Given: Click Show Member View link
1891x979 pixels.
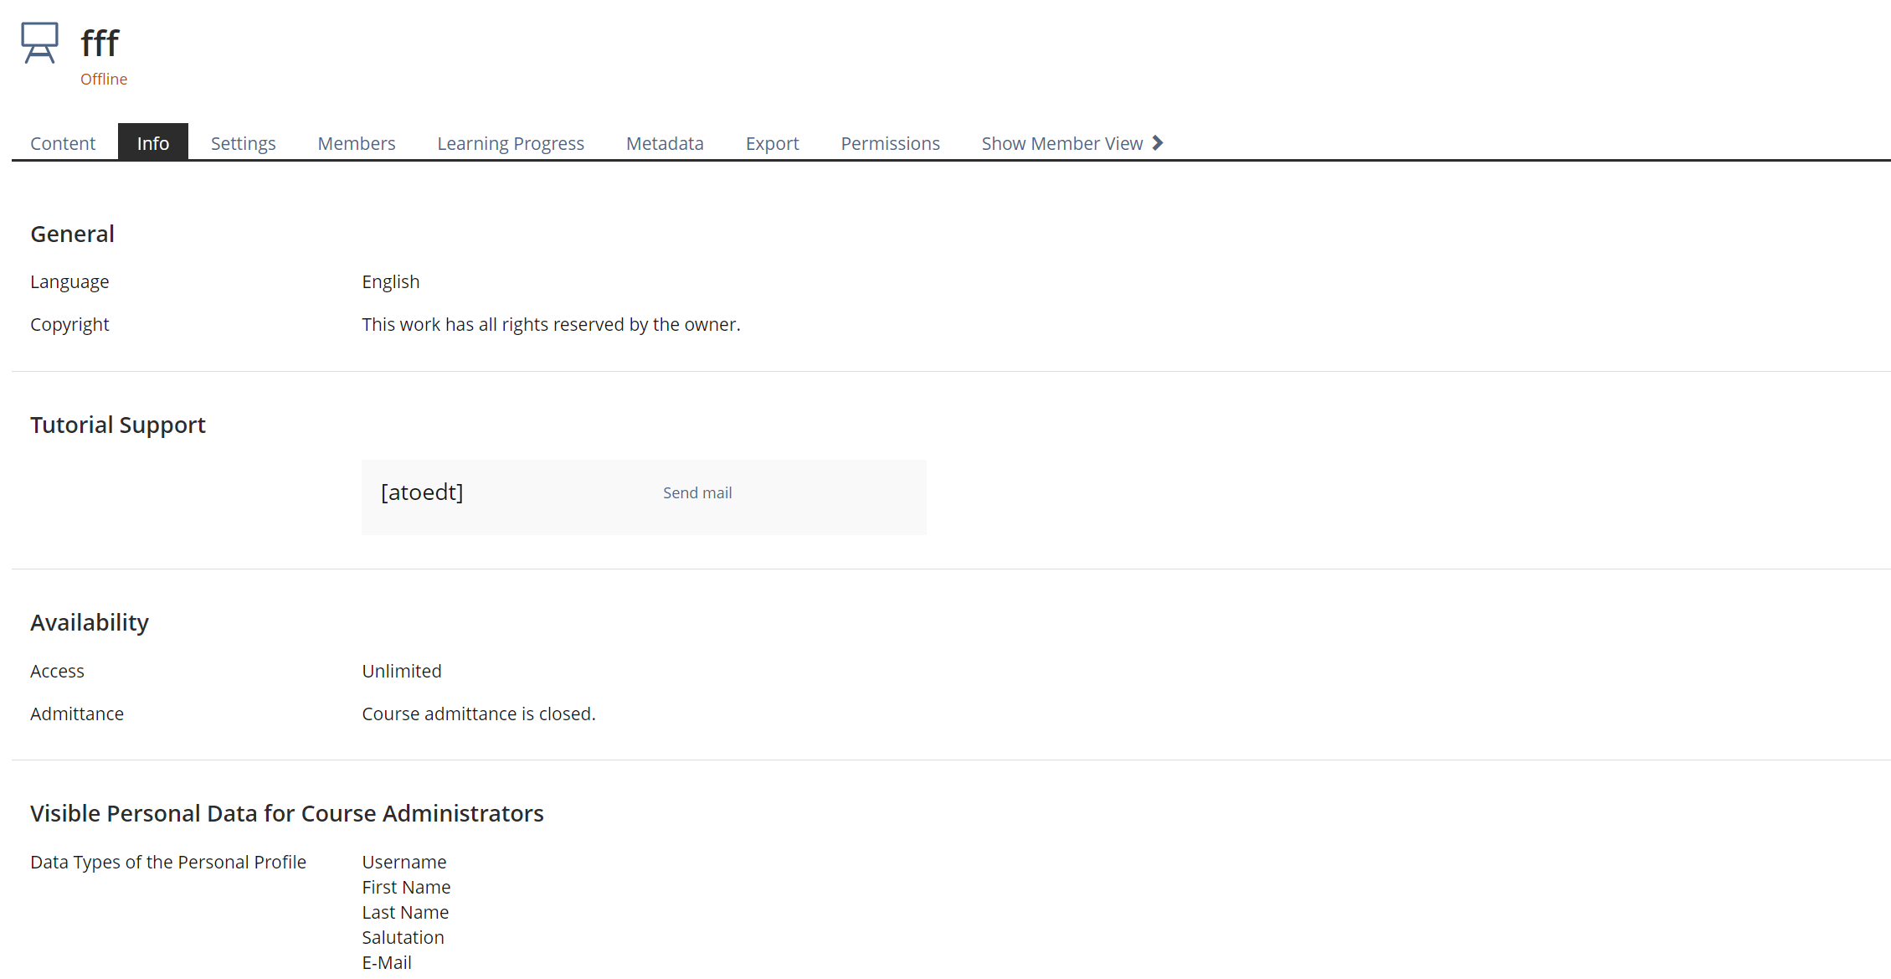Looking at the screenshot, I should click(1061, 143).
